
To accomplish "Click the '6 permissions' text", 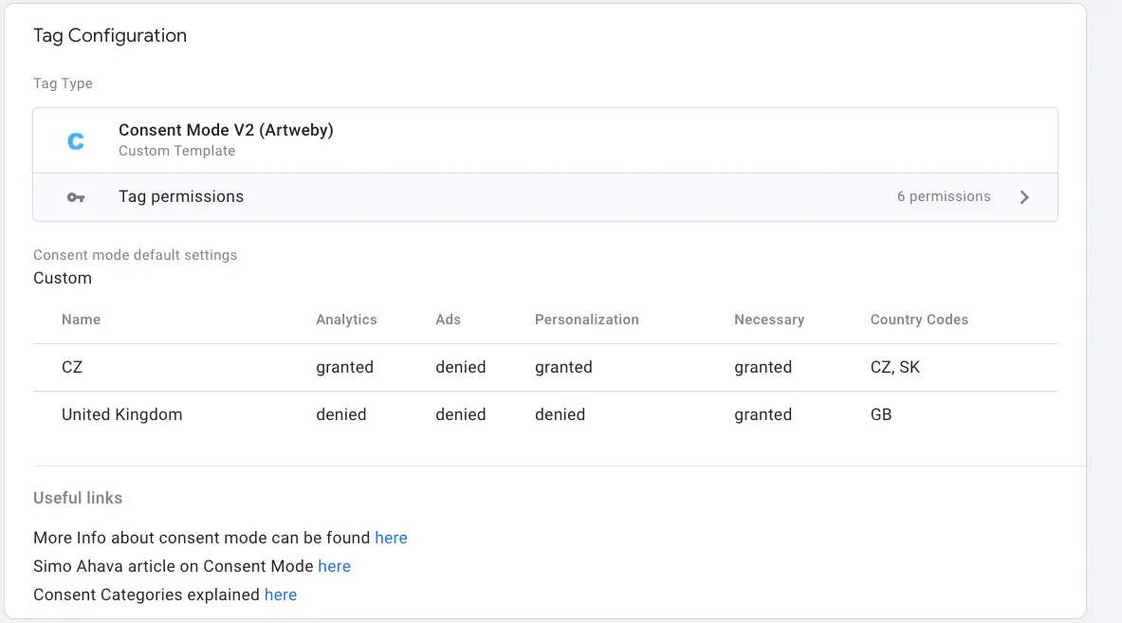I will click(x=944, y=196).
